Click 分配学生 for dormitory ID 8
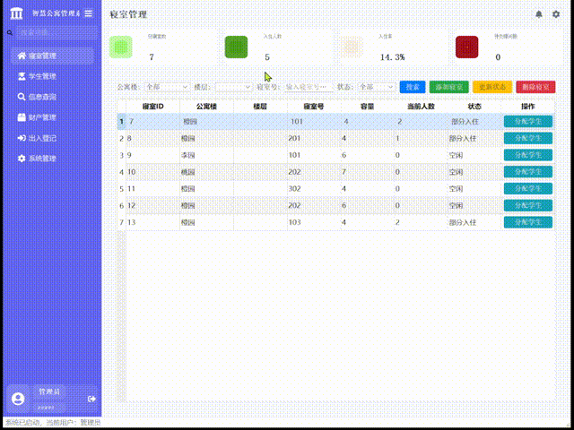Screen dimensions: 574x430 click(528, 138)
